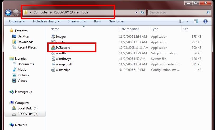Expand the arrow after RECOVERY (D:) in breadcrumb
215x130 pixels.
point(78,12)
